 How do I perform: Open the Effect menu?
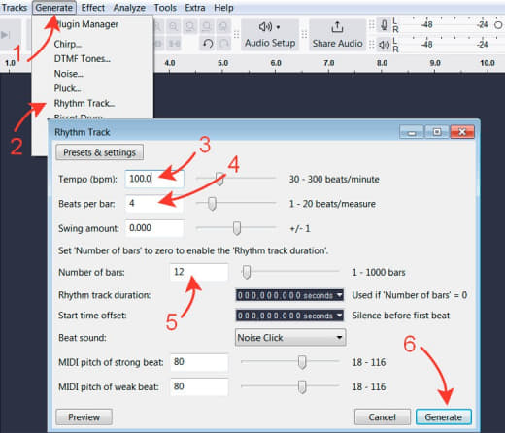pos(92,8)
